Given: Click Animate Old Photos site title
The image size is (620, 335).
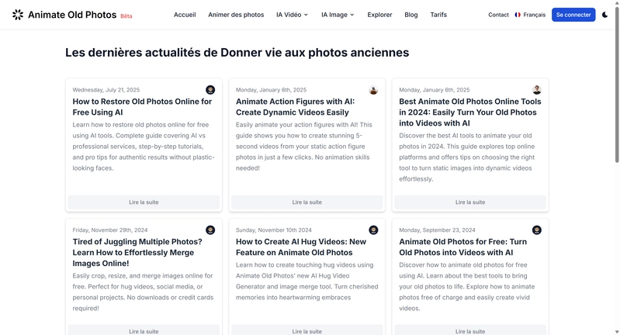Looking at the screenshot, I should coord(72,15).
